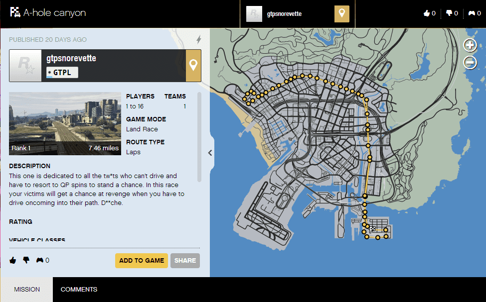This screenshot has height=302, width=486.
Task: Open the Rockstar avatar on profile card
Action: tap(25, 66)
